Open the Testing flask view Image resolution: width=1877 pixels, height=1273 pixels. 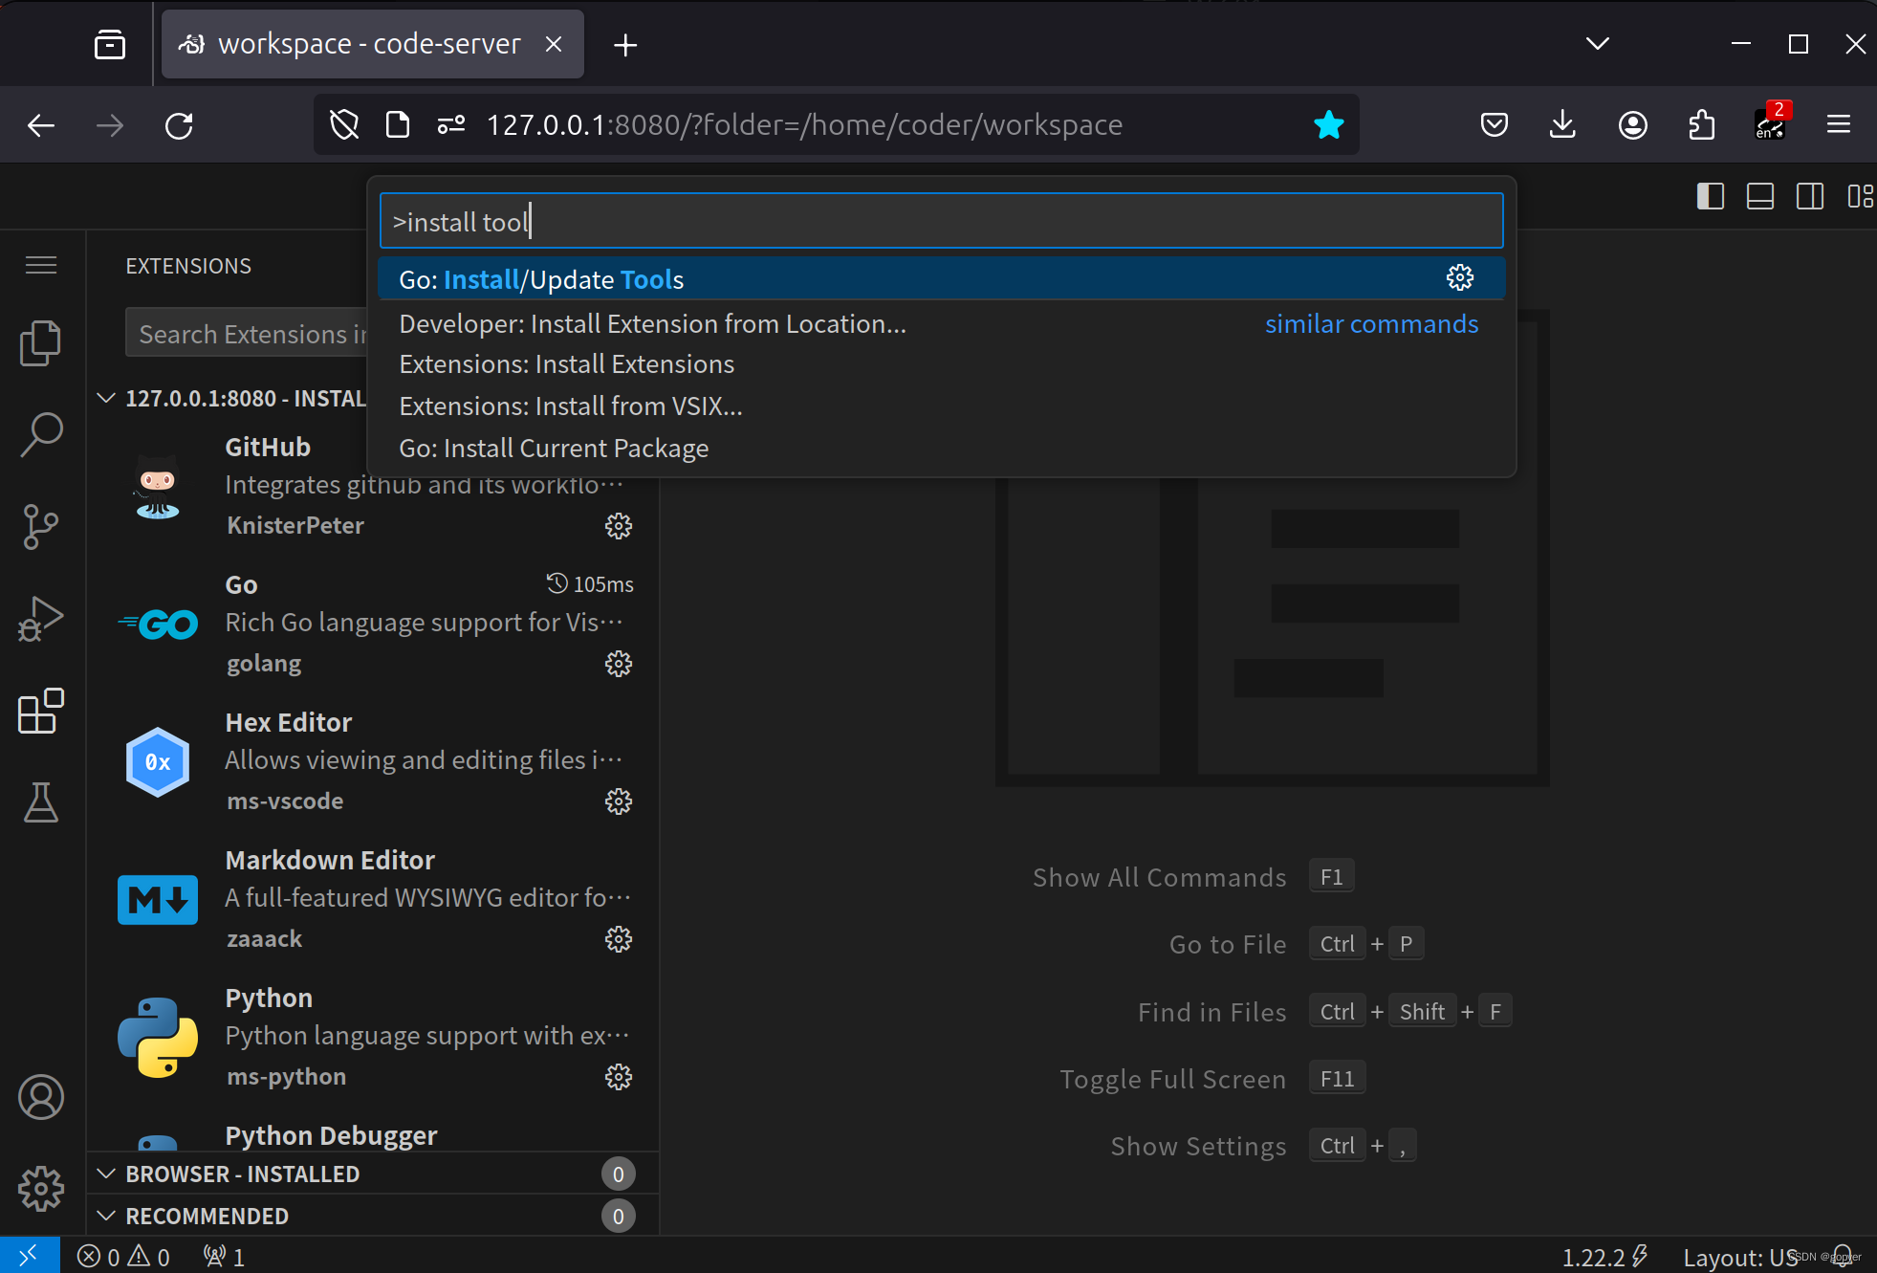(40, 802)
